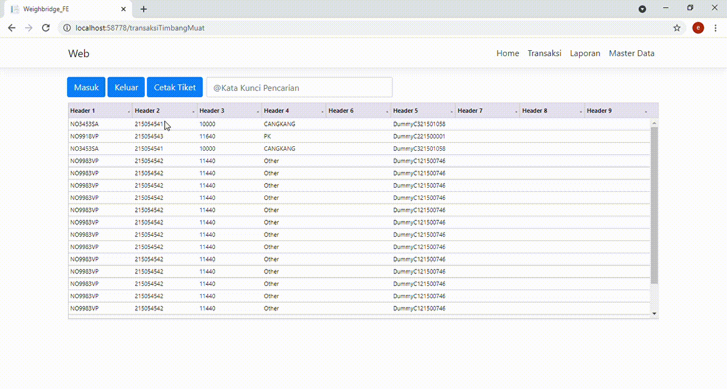Open the Master Data menu
This screenshot has width=727, height=389.
pos(631,53)
